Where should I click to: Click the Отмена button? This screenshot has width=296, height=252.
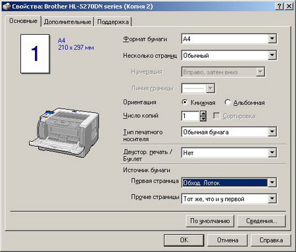tap(228, 240)
